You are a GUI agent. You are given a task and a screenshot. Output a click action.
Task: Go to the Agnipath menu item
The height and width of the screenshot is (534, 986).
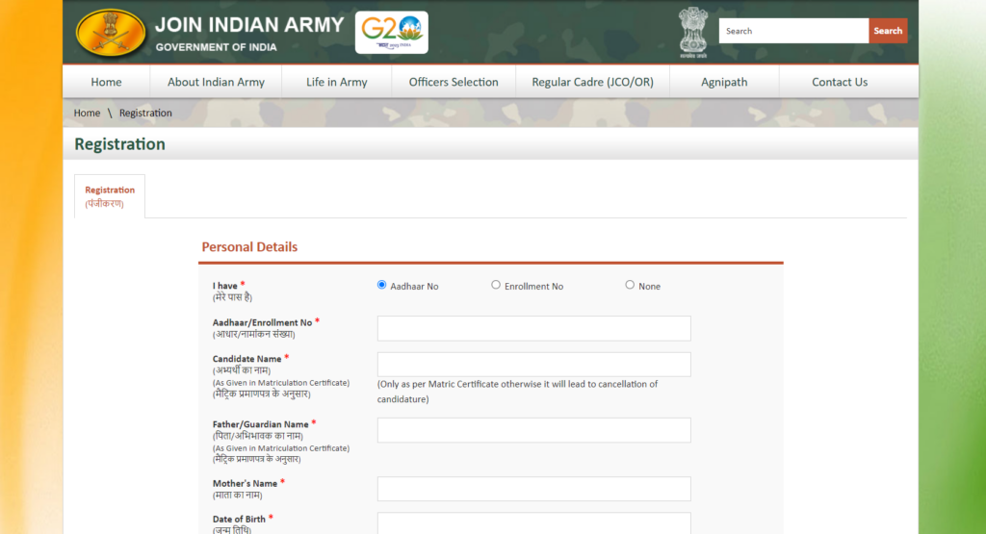coord(724,82)
